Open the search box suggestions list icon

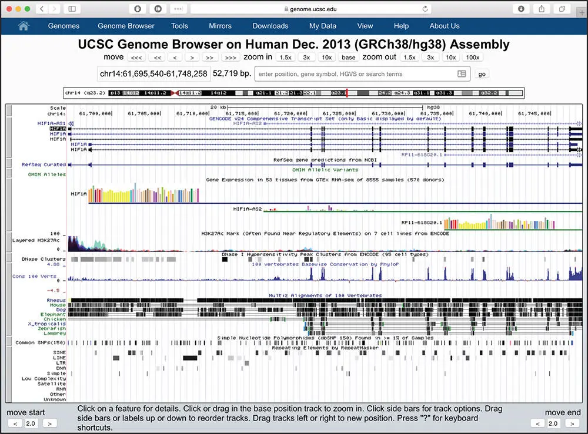(x=462, y=74)
